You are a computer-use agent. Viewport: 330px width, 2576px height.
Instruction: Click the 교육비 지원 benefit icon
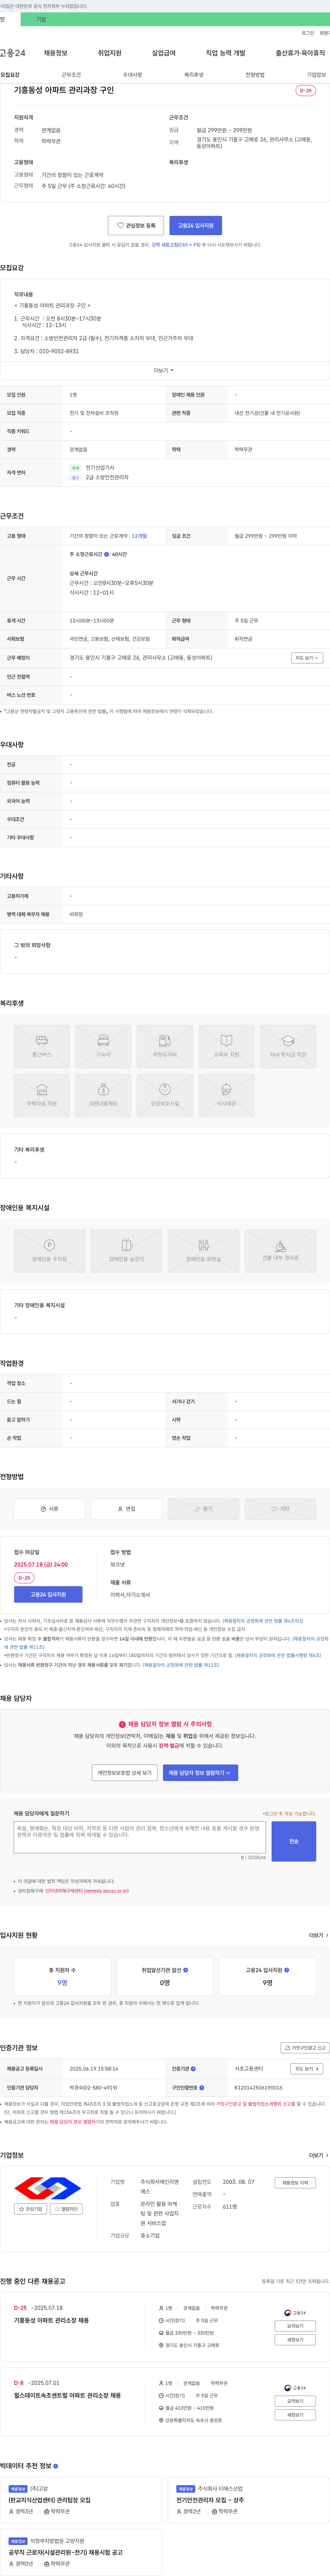tap(226, 1047)
